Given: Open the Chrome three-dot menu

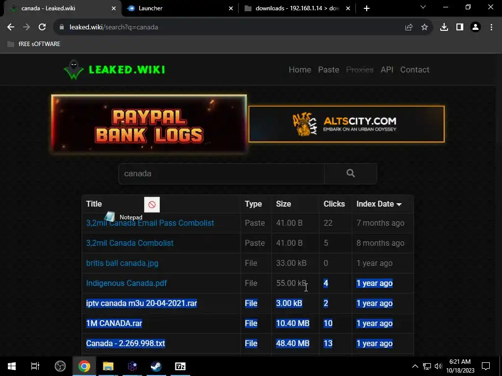Looking at the screenshot, I should 491,27.
